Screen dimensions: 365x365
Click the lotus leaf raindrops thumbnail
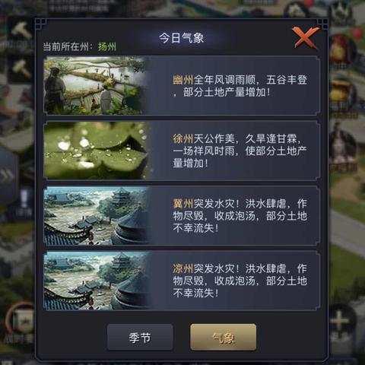coord(96,151)
